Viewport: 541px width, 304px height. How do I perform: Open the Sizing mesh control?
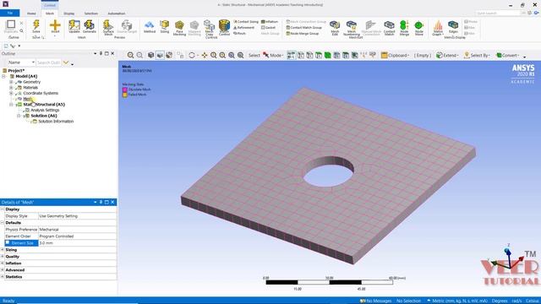(165, 25)
